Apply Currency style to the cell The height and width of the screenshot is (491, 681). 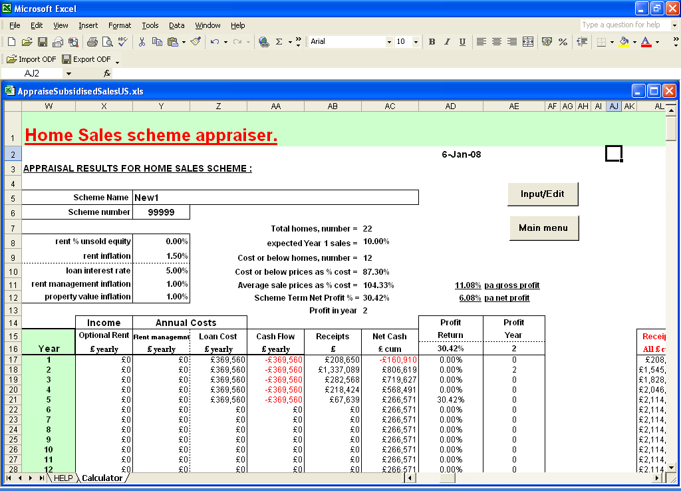[547, 42]
